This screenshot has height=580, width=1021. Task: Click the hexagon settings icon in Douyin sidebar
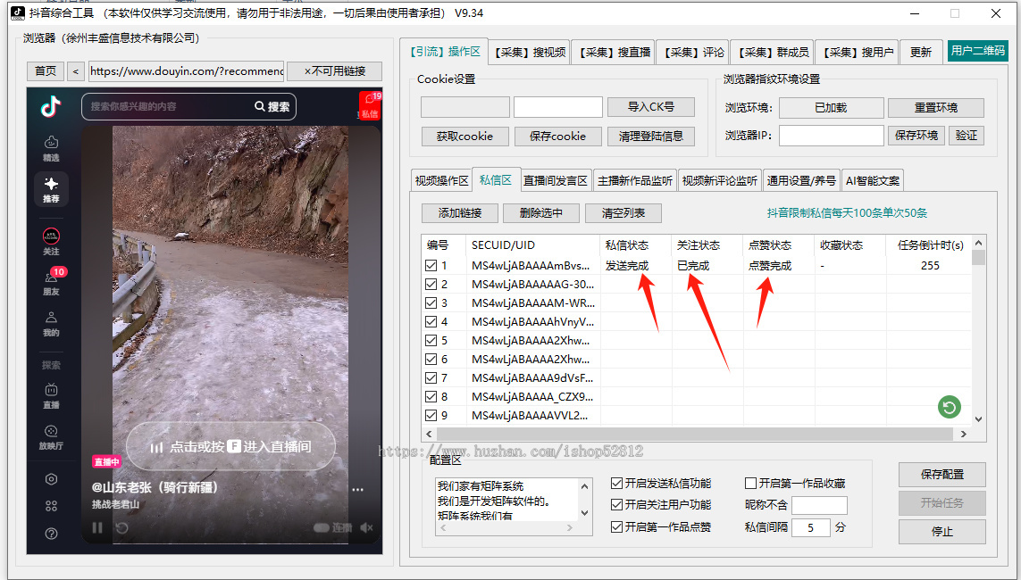(x=52, y=479)
